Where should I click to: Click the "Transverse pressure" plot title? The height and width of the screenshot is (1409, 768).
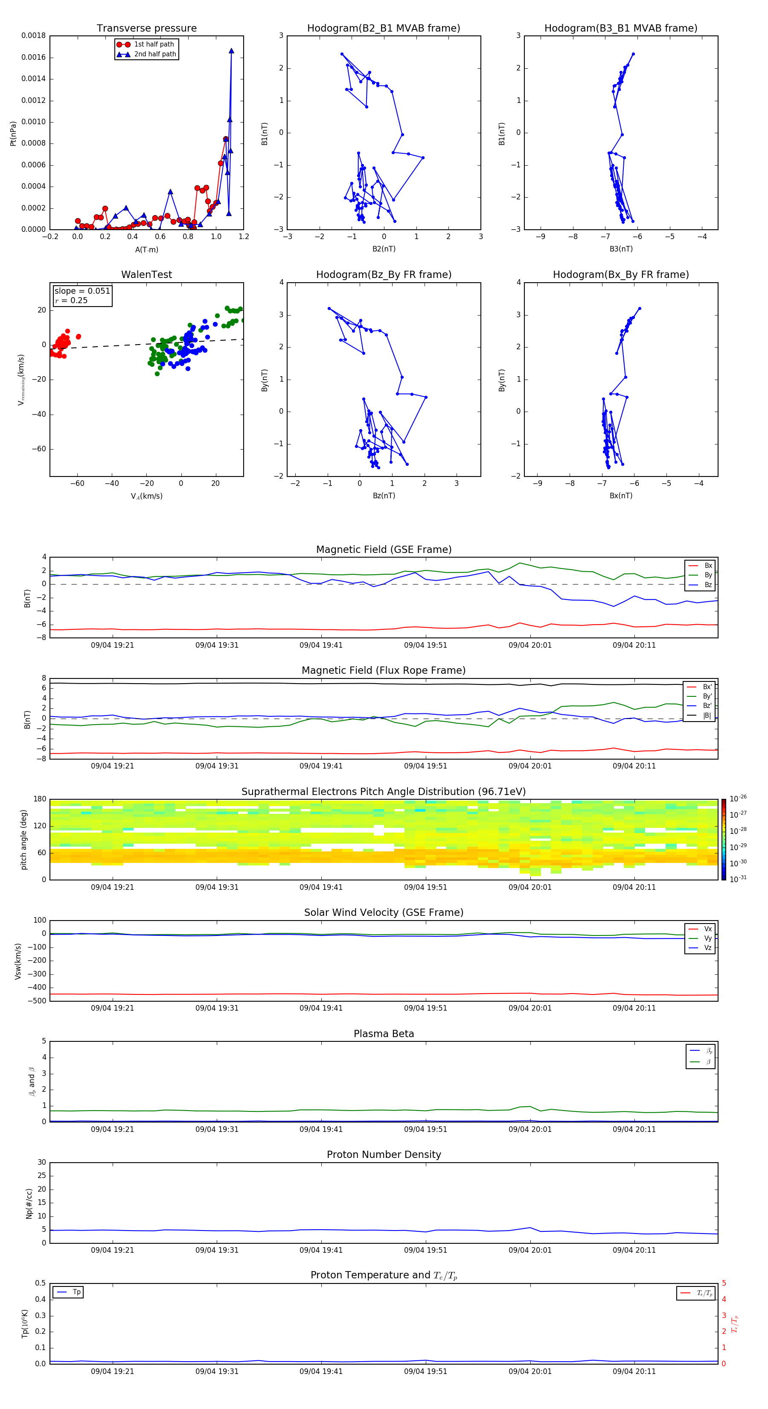(146, 29)
